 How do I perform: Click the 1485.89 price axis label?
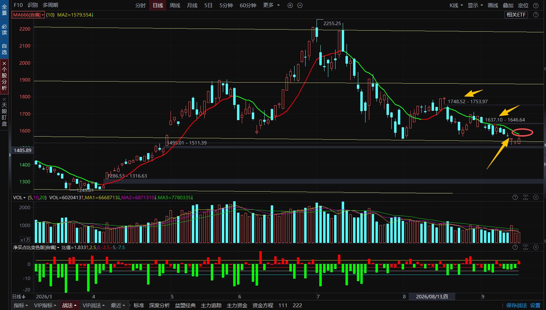coord(22,150)
